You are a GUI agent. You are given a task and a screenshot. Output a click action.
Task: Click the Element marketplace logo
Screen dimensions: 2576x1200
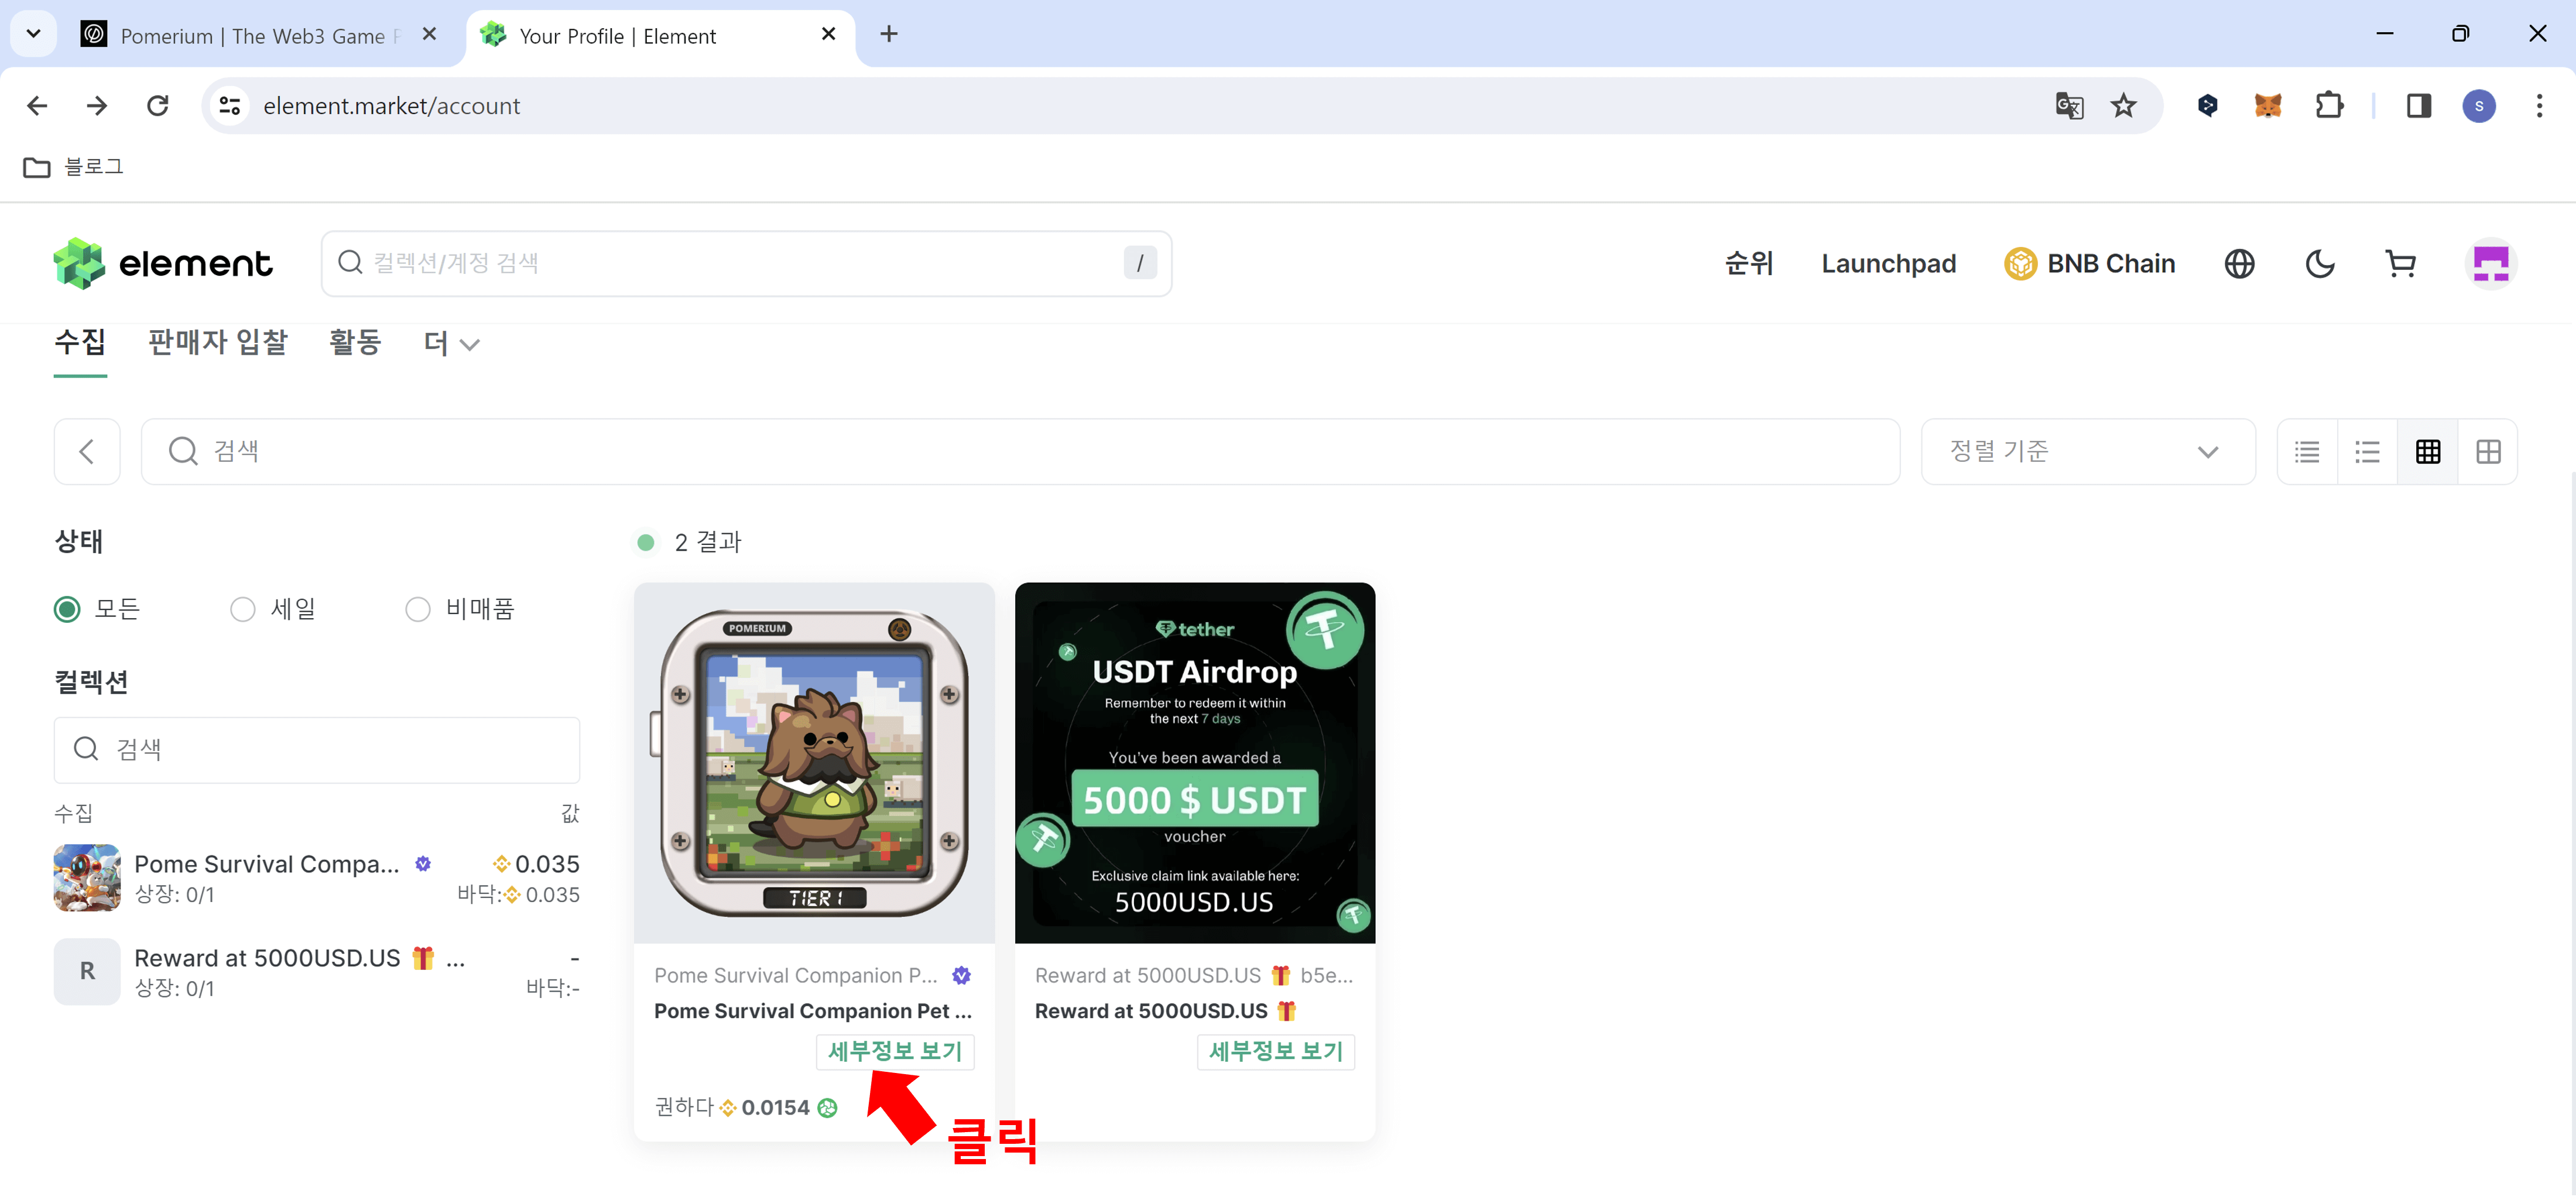pyautogui.click(x=162, y=263)
